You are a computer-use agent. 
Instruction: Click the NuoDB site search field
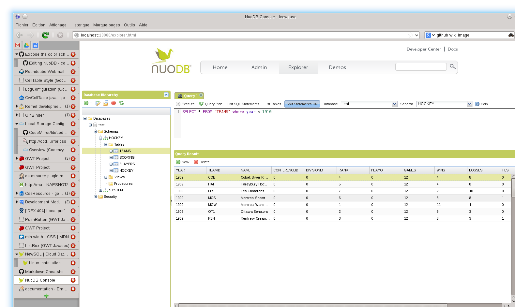(421, 67)
